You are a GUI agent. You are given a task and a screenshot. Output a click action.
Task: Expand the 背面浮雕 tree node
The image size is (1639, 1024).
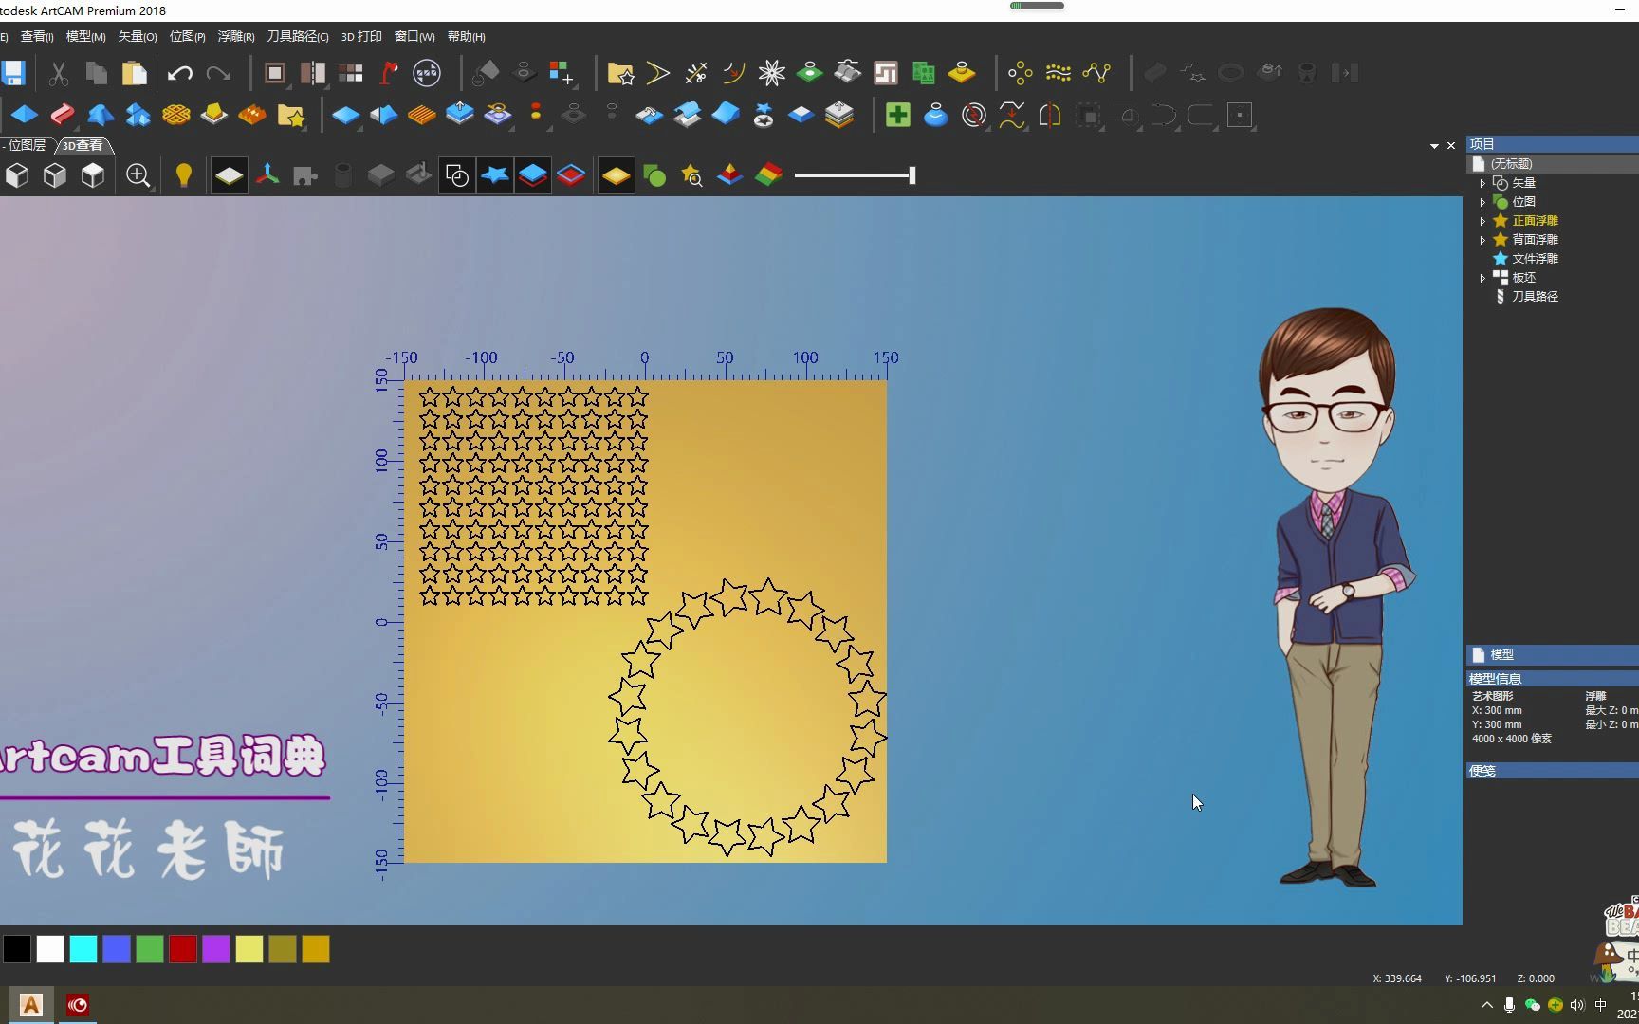[1482, 240]
